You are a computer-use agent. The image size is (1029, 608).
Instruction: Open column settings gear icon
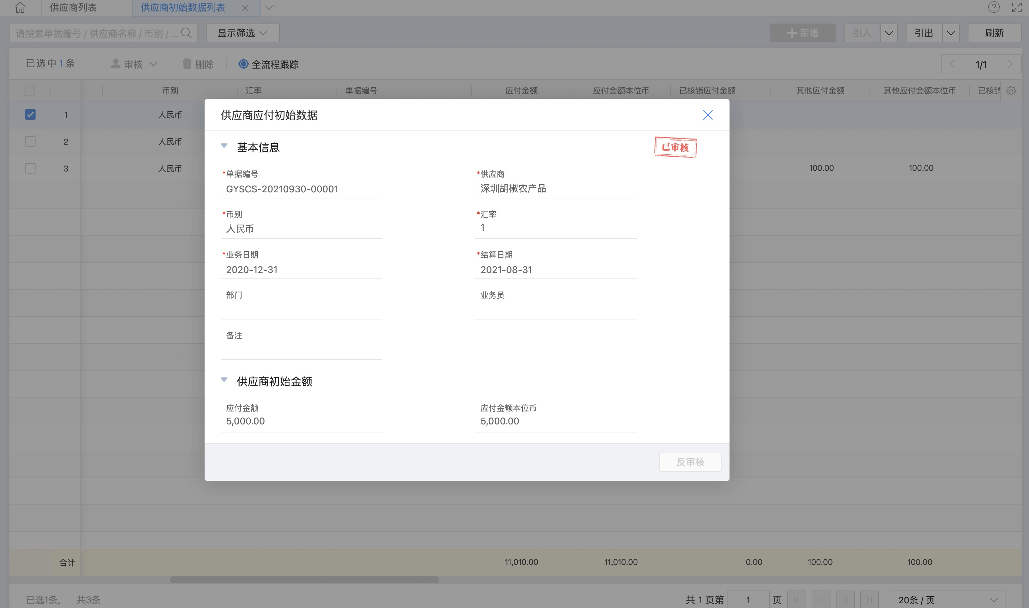click(x=1011, y=90)
